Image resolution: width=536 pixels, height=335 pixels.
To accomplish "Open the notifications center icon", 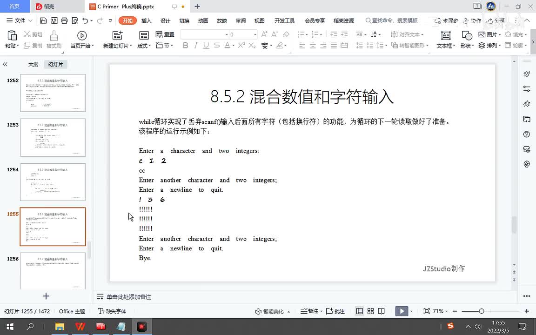I will coord(522,327).
